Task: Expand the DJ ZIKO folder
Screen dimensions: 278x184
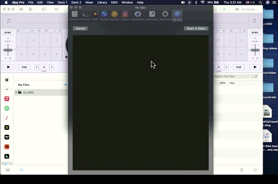Action: (16, 93)
